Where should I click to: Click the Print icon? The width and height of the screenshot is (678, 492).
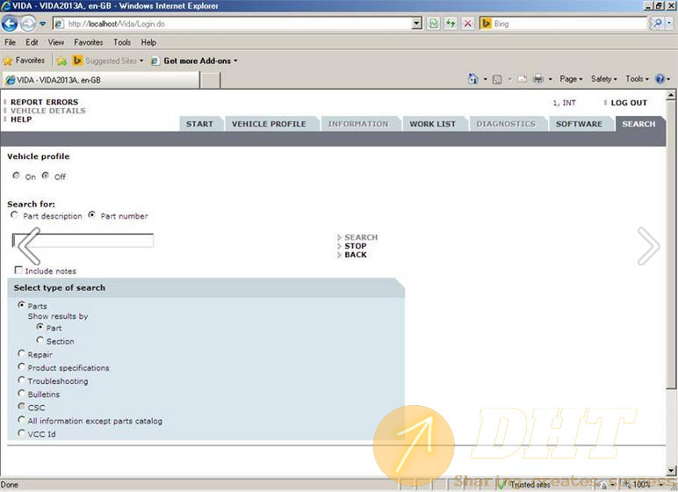point(538,79)
